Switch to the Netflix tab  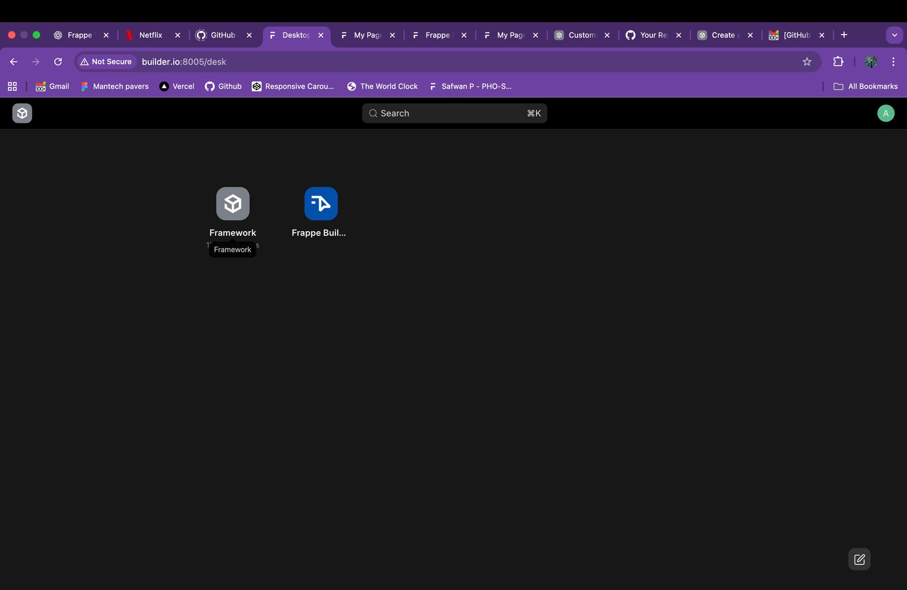pos(150,35)
